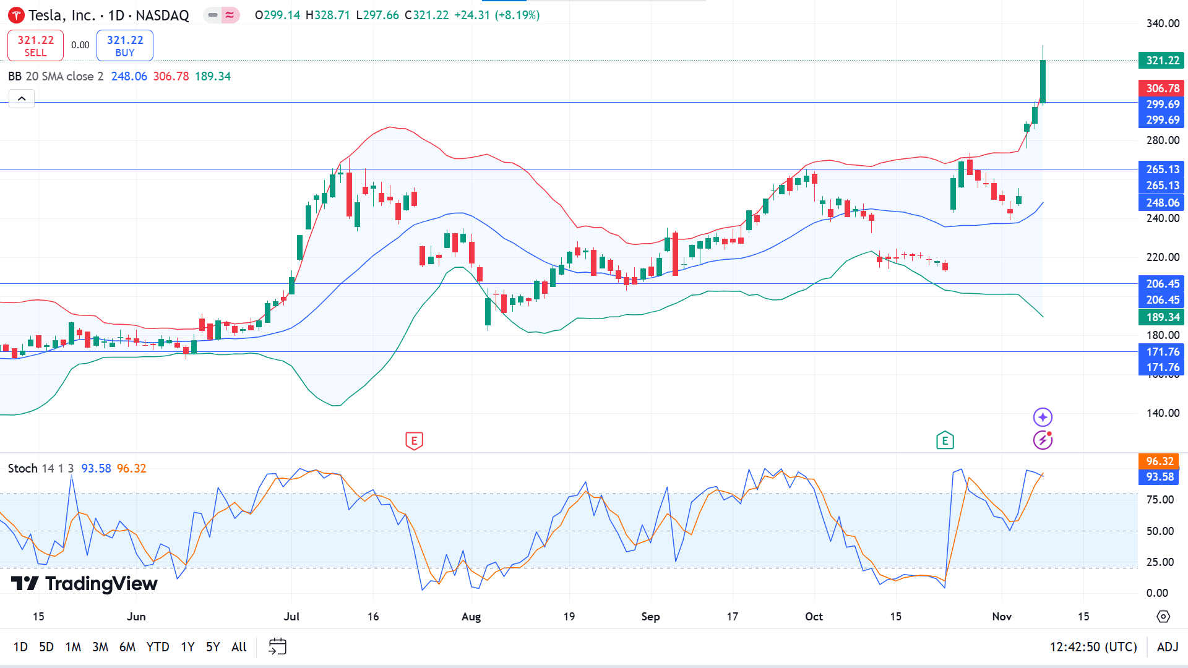Viewport: 1188px width, 668px height.
Task: Click the Tesla logo icon
Action: point(16,15)
